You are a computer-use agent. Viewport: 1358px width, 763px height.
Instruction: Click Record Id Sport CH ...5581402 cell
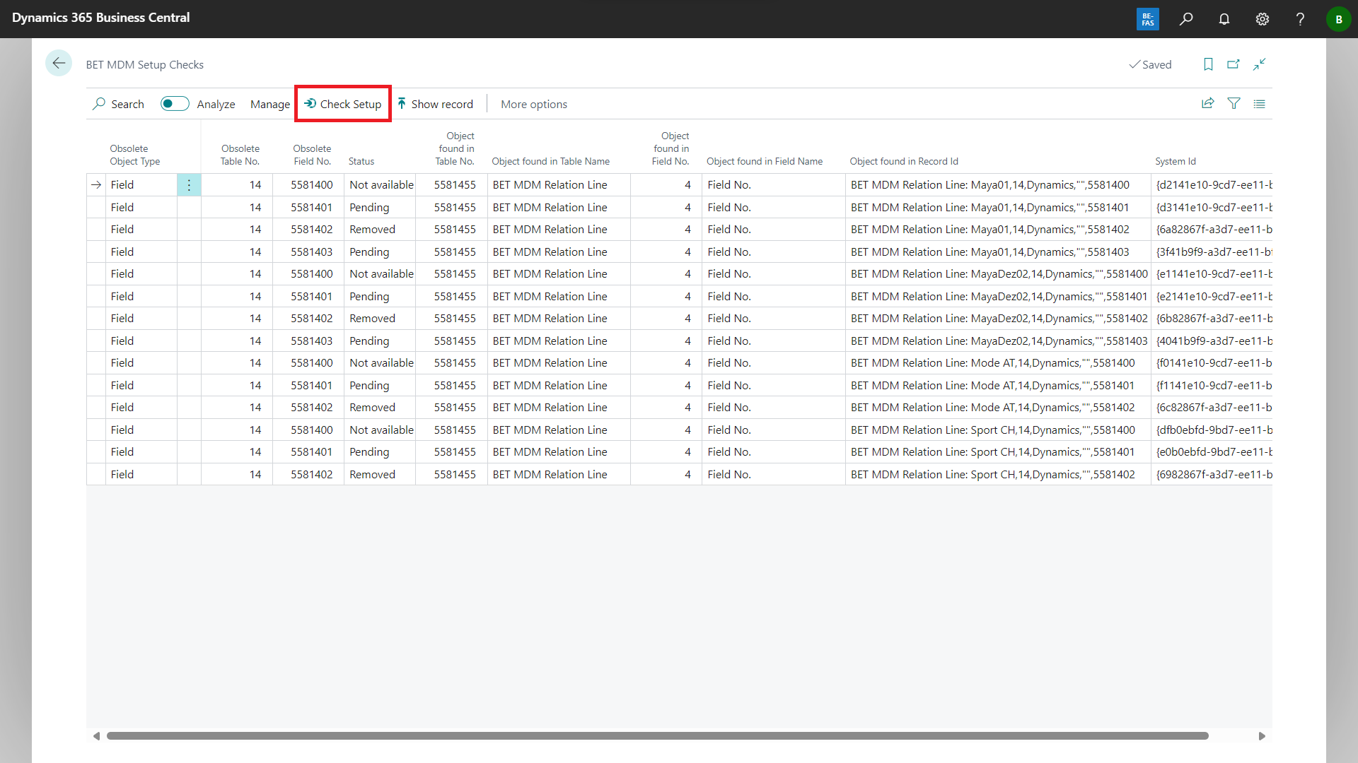(998, 475)
